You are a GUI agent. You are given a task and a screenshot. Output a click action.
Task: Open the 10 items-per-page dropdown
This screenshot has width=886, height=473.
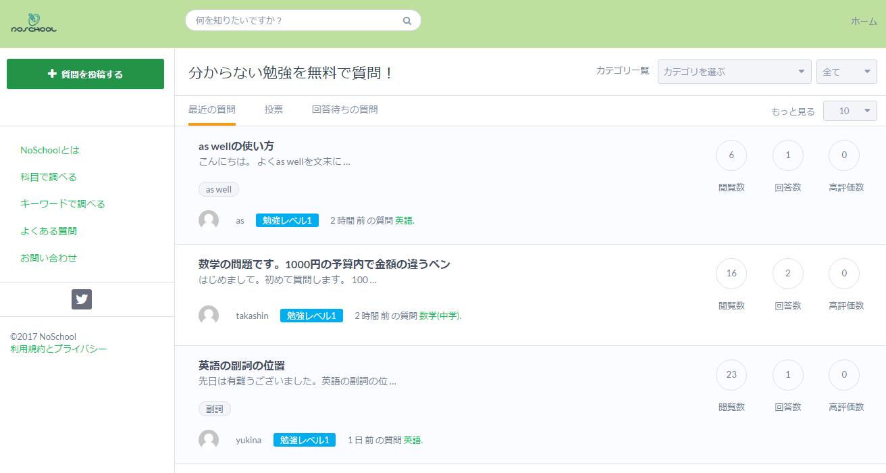click(850, 111)
